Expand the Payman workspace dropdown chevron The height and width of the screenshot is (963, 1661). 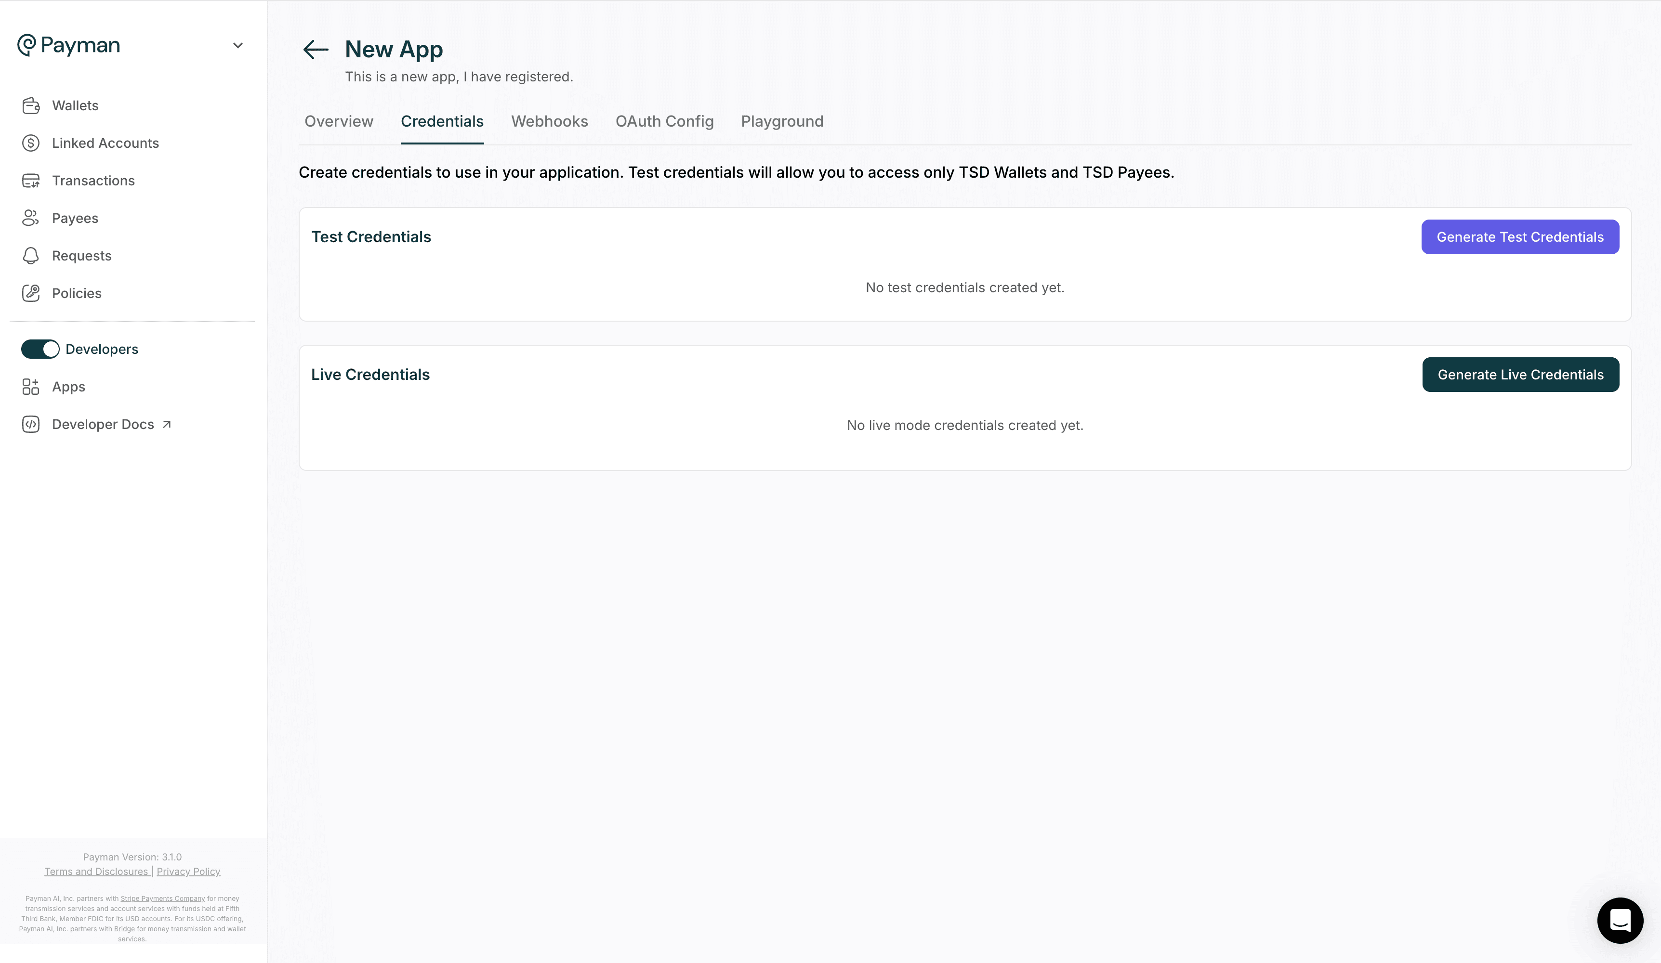pos(238,45)
